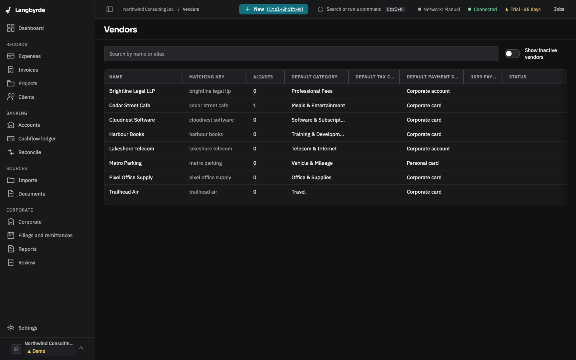Click the 'trailhead air' matching key

pyautogui.click(x=203, y=192)
